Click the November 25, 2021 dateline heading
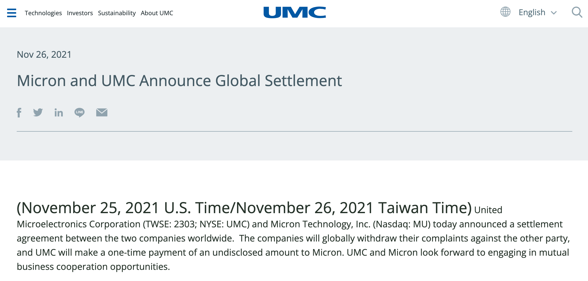This screenshot has width=588, height=281. pyautogui.click(x=244, y=208)
